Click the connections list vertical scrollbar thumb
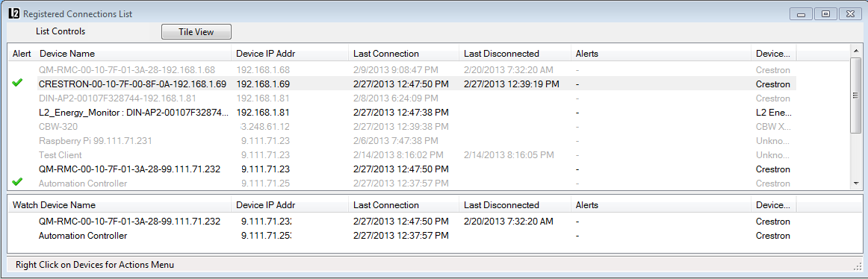This screenshot has height=279, width=868. pyautogui.click(x=856, y=95)
